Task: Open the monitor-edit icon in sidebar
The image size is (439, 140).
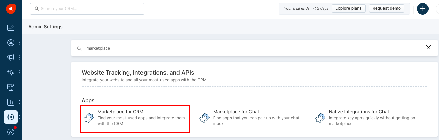Action: click(11, 87)
